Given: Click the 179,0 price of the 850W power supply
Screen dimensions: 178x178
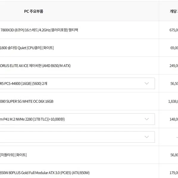Looking at the screenshot, I should (x=174, y=173).
